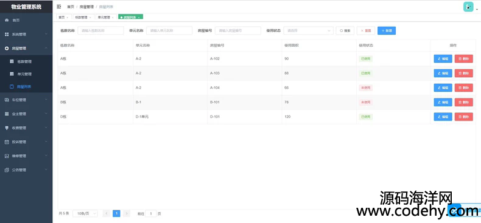This screenshot has height=223, width=481.
Task: Go to 首页 in the sidebar
Action: (26, 20)
